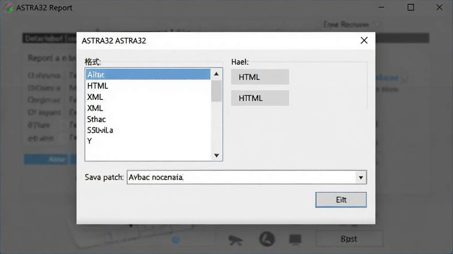This screenshot has height=254, width=453.
Task: Click the ASTRA32 Report app icon in title bar
Action: pyautogui.click(x=9, y=7)
